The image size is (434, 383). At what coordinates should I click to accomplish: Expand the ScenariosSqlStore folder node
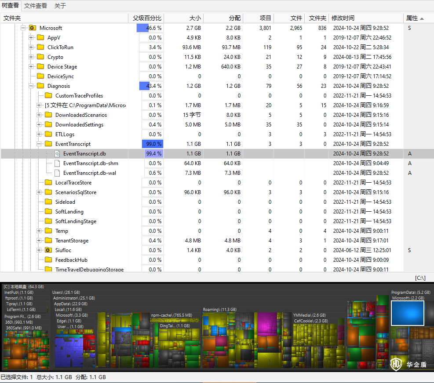[x=39, y=192]
